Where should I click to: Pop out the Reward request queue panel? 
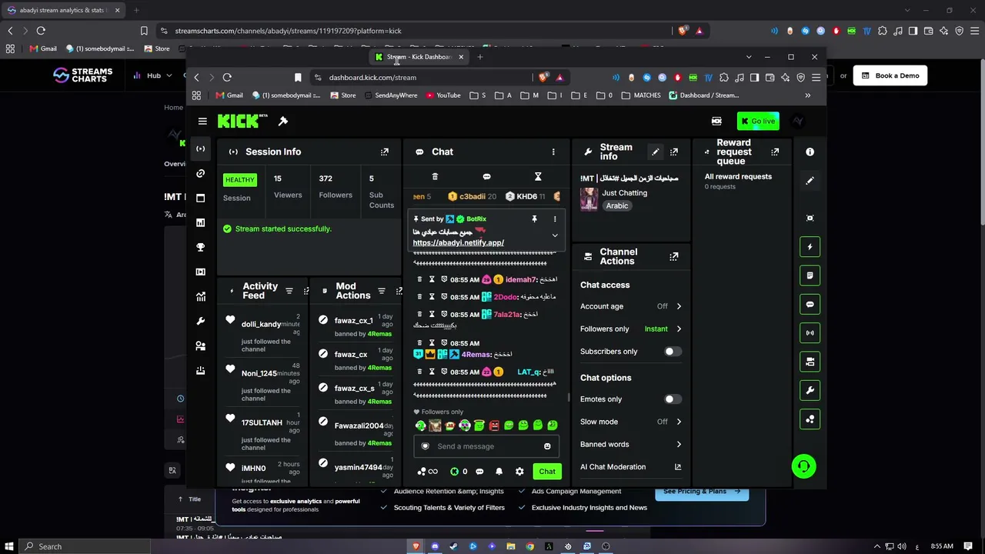775,152
